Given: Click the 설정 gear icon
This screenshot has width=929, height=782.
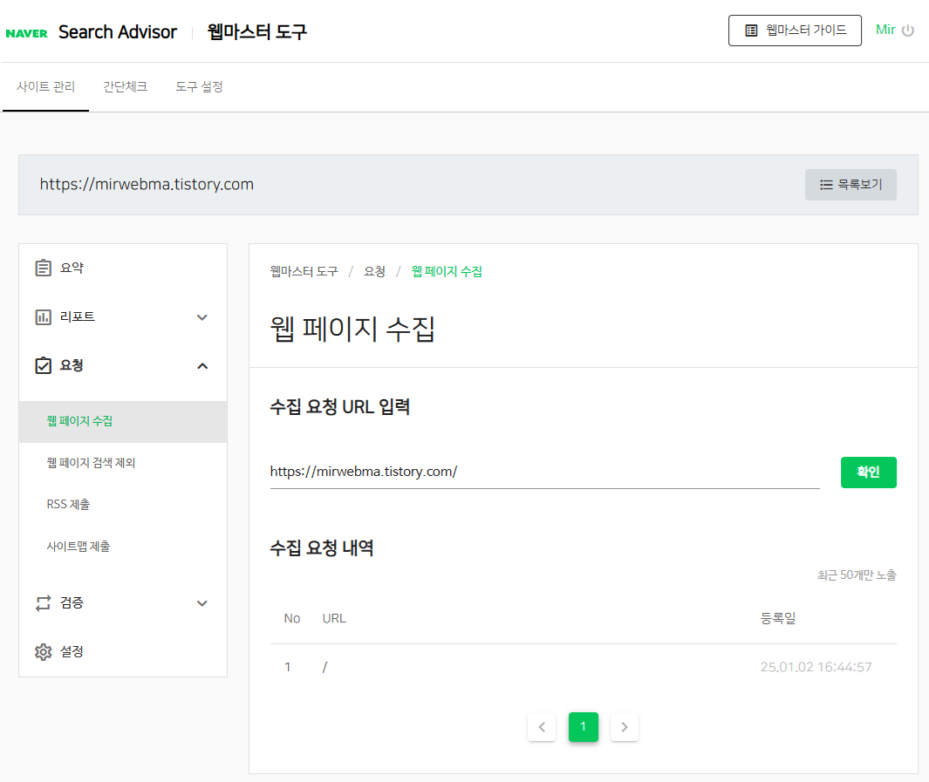Looking at the screenshot, I should click(44, 652).
